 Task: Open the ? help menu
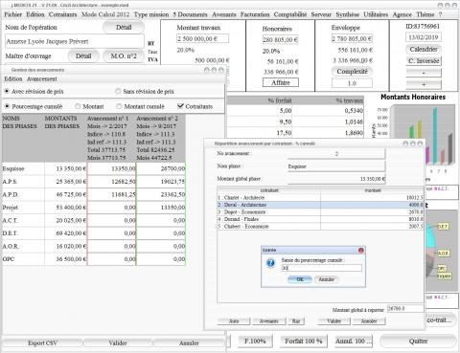tap(440, 14)
